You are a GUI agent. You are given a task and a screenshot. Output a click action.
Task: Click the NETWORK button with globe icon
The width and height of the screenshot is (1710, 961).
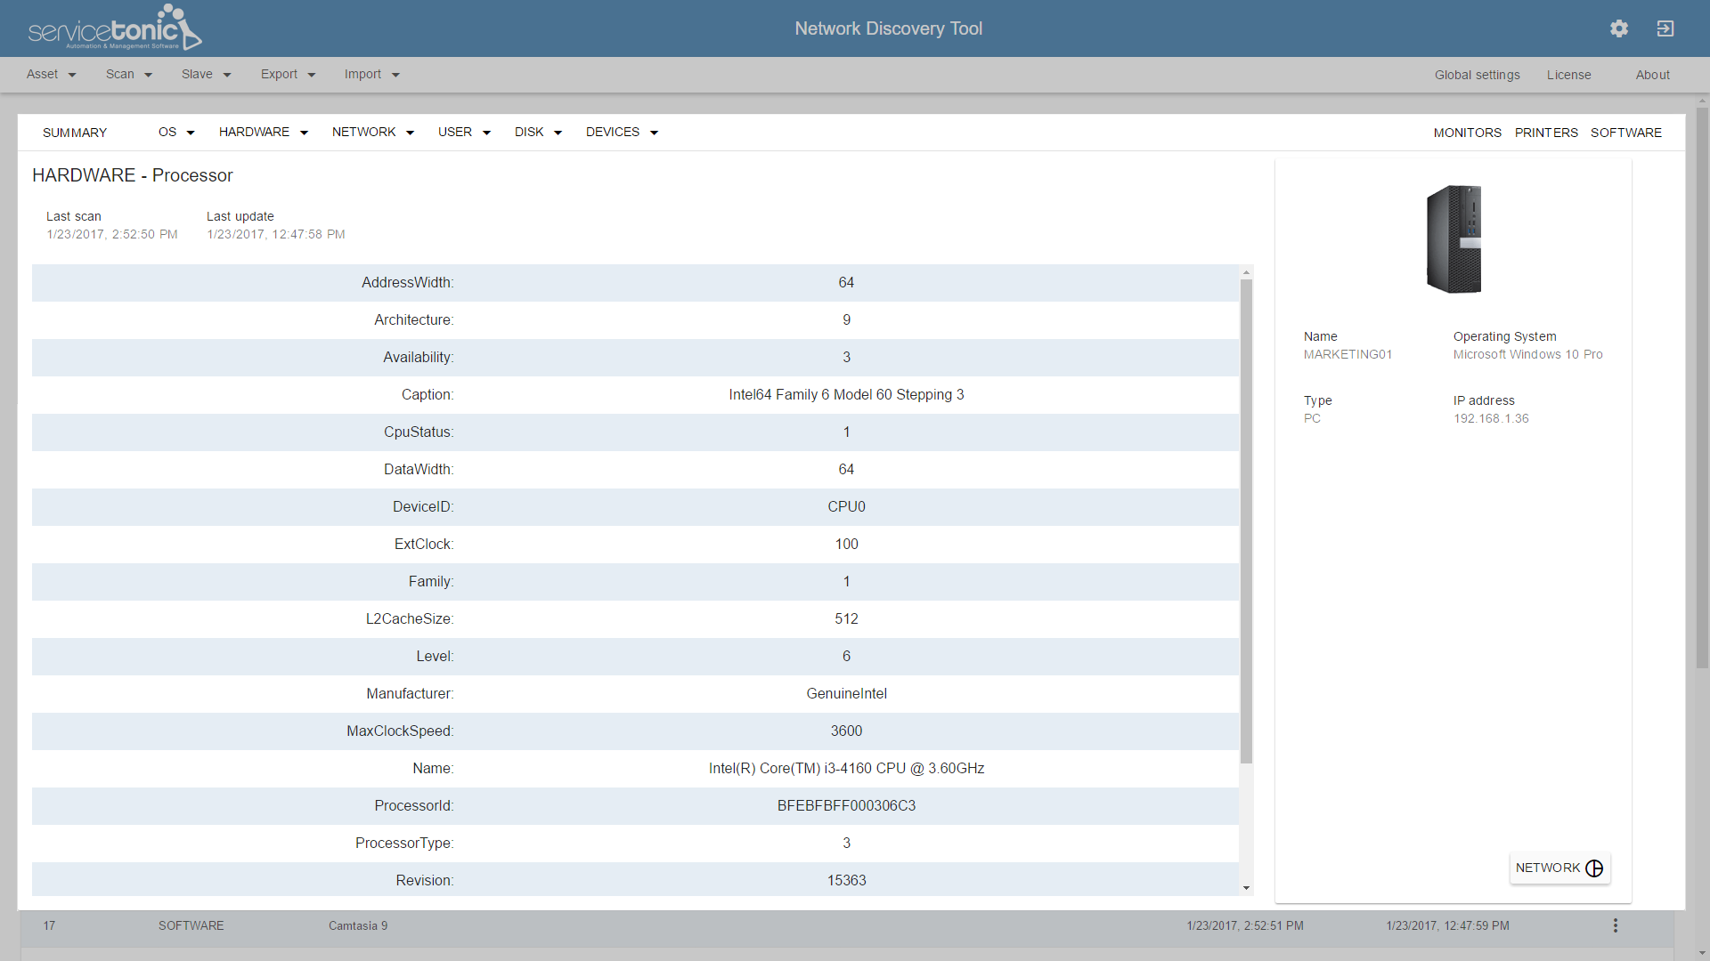pos(1559,868)
